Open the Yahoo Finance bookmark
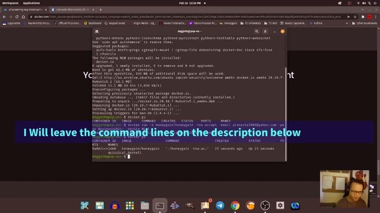 coord(203,23)
